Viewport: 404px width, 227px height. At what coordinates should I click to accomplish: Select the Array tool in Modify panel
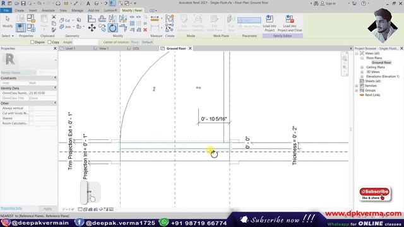point(132,23)
